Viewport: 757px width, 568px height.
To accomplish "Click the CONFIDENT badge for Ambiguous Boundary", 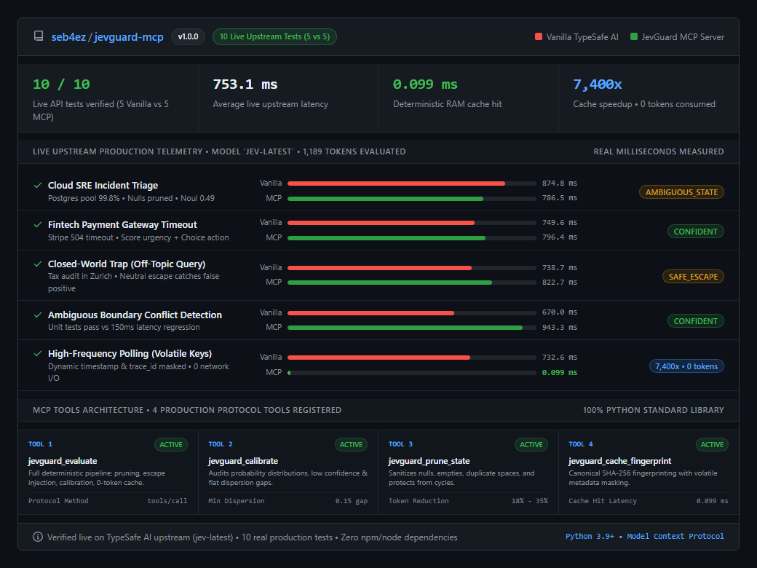I will pyautogui.click(x=695, y=321).
